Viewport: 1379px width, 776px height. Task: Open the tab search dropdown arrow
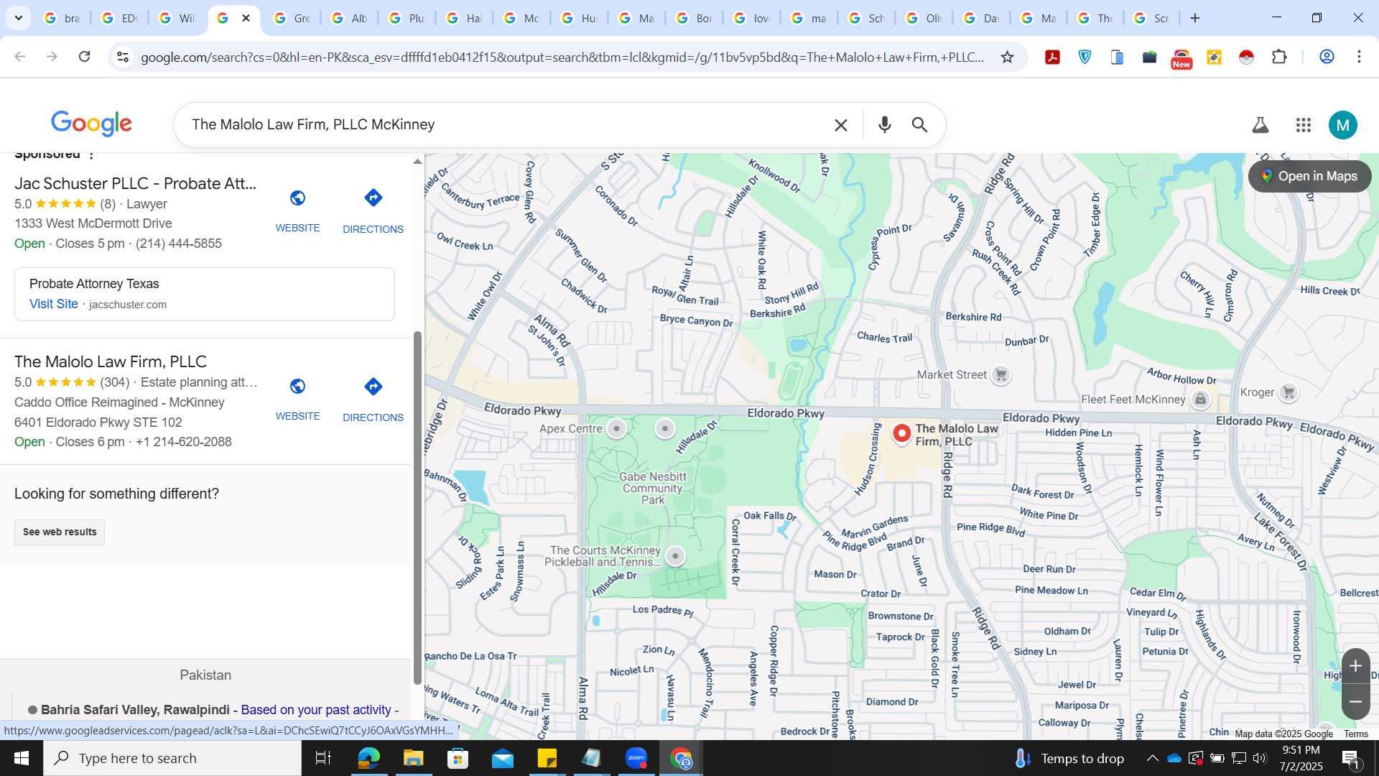coord(18,18)
